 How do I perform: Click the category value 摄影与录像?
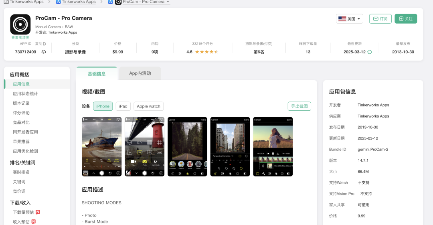tap(75, 52)
